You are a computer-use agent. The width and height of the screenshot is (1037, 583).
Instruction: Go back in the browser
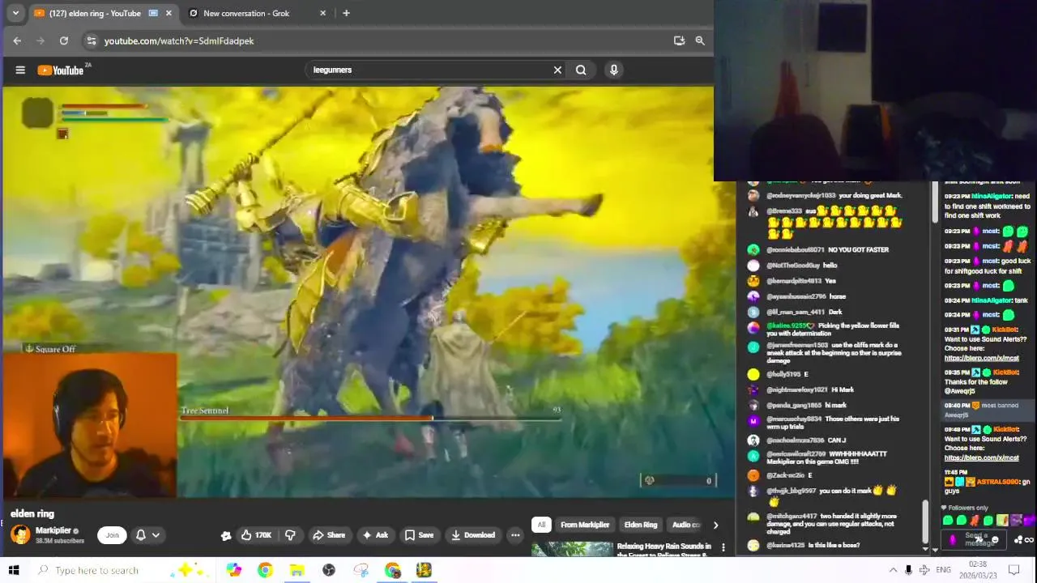pos(17,40)
